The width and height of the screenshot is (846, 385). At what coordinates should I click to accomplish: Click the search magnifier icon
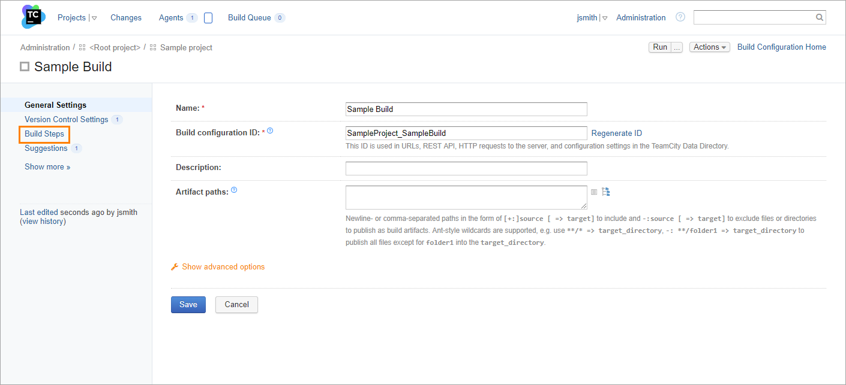pos(819,17)
